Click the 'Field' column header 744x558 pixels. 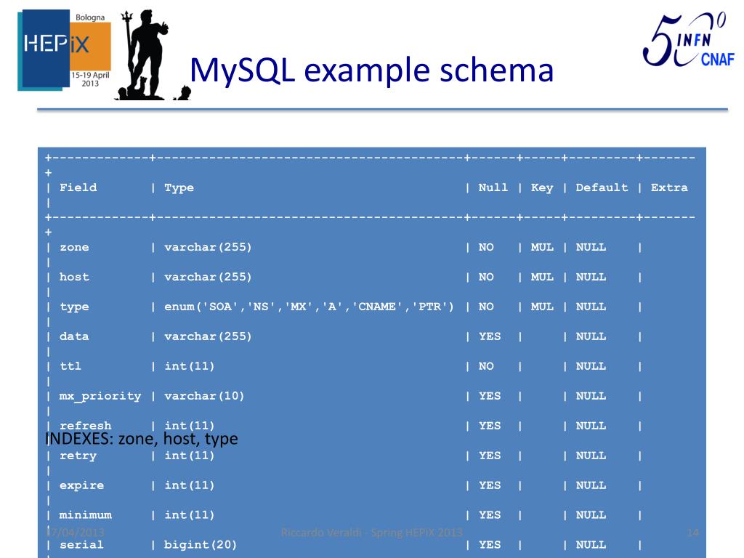click(x=78, y=188)
